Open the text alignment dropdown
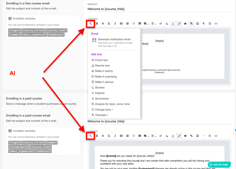The height and width of the screenshot is (169, 236). tap(146, 23)
